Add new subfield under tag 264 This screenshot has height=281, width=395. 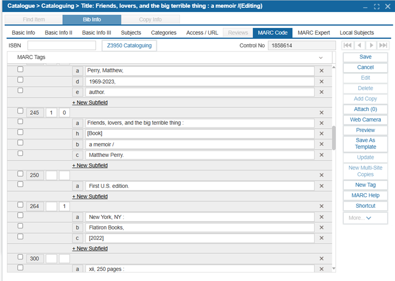pos(90,248)
